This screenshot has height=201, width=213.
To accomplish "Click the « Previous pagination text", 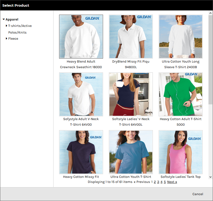I will pyautogui.click(x=142, y=182).
